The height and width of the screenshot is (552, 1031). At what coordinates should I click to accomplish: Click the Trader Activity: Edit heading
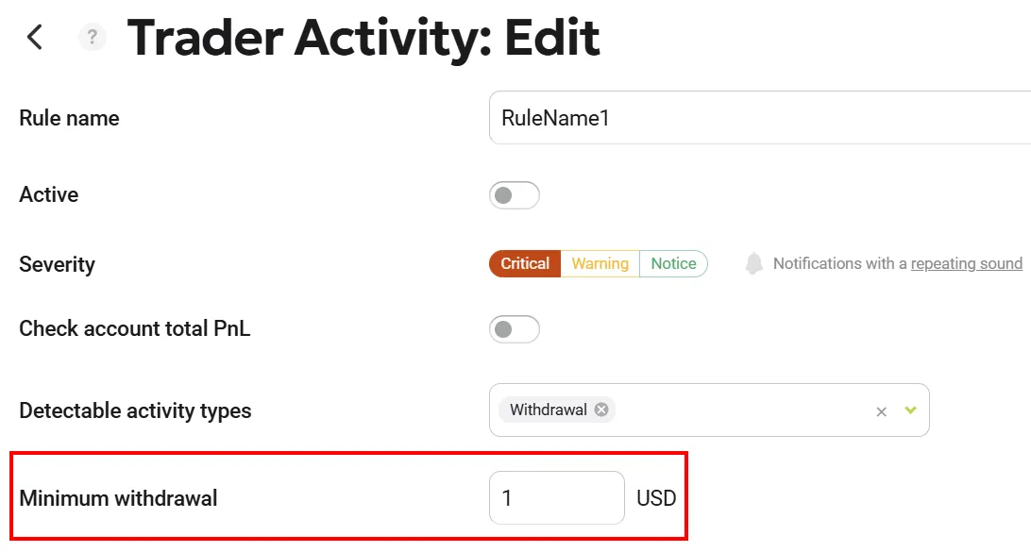tap(363, 39)
